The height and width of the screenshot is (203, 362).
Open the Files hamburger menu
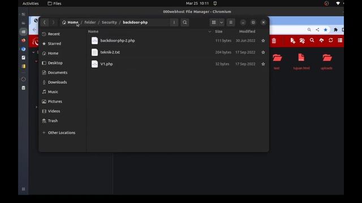(x=231, y=23)
